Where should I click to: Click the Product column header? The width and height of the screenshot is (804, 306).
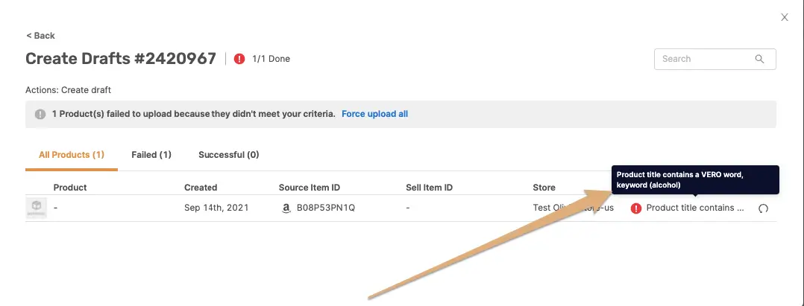pyautogui.click(x=70, y=188)
